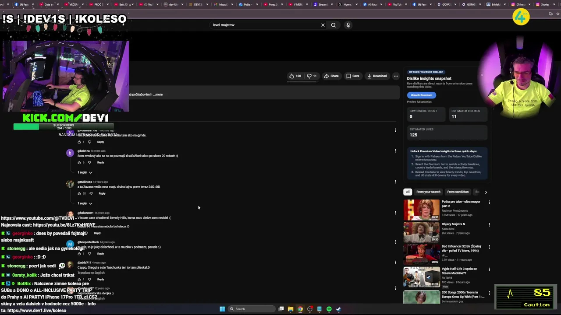Dislike the @Bullino55 comment

coord(91,193)
